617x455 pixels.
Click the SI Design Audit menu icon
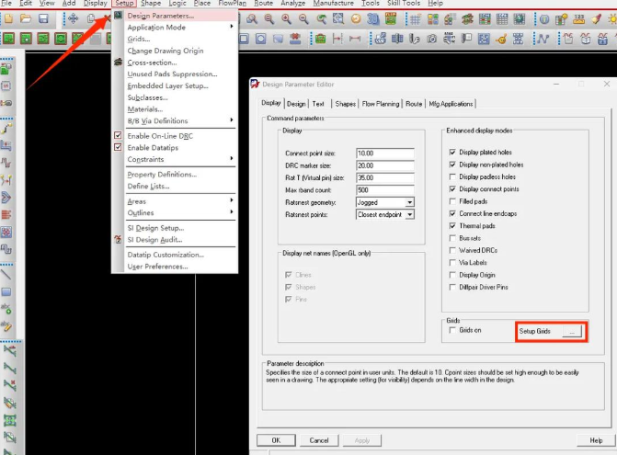118,239
